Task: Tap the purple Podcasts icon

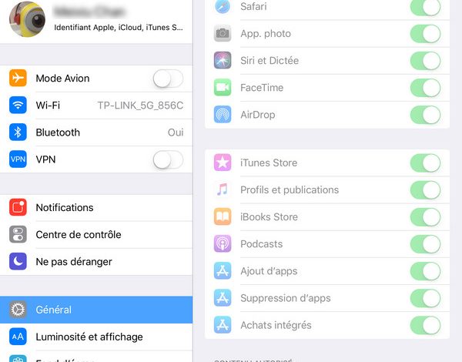Action: [223, 244]
